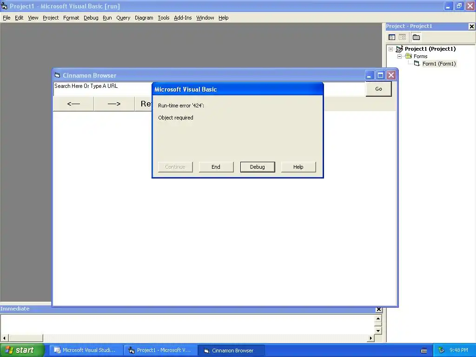Close the Project panel

coord(471,26)
